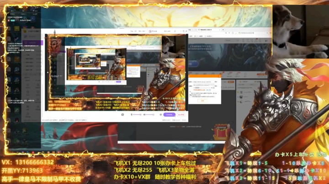Open the dropdown field in orange dialog

[x=204, y=87]
